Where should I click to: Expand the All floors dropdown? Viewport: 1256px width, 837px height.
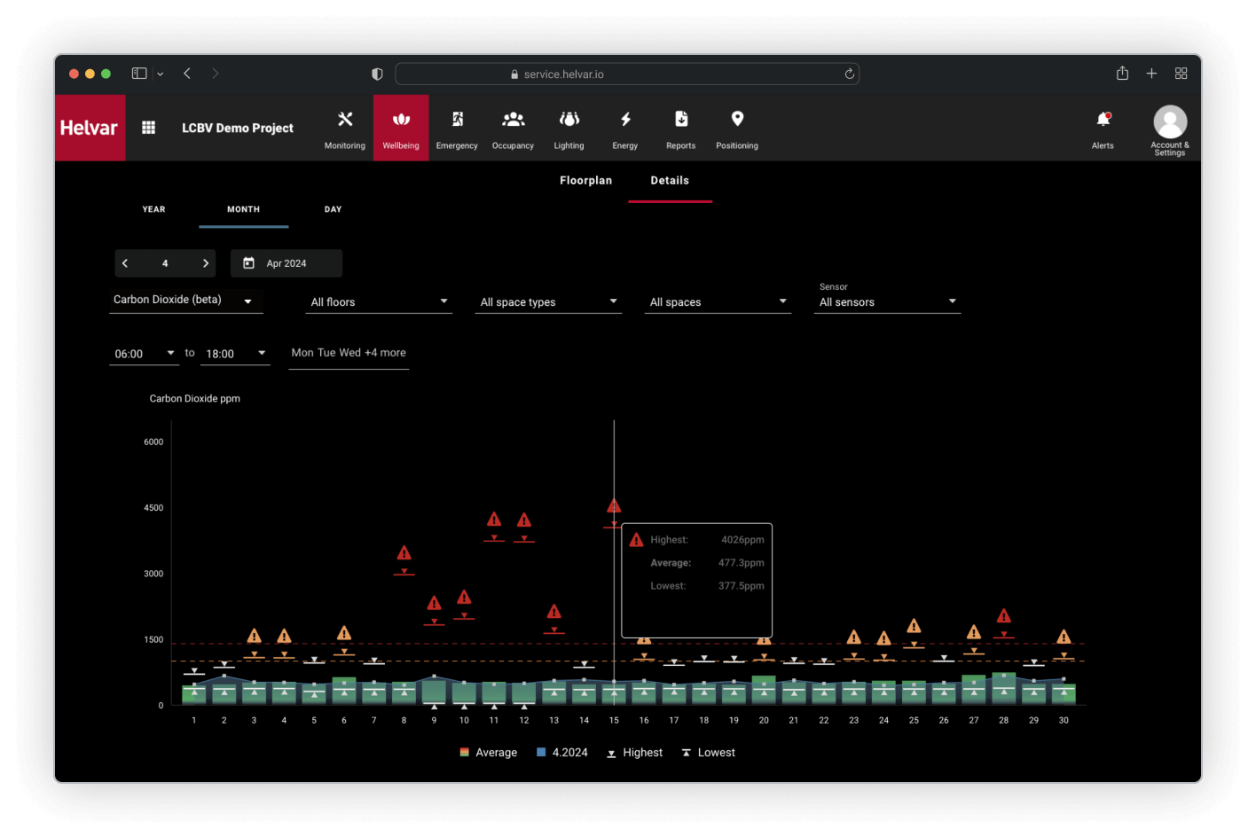point(379,302)
